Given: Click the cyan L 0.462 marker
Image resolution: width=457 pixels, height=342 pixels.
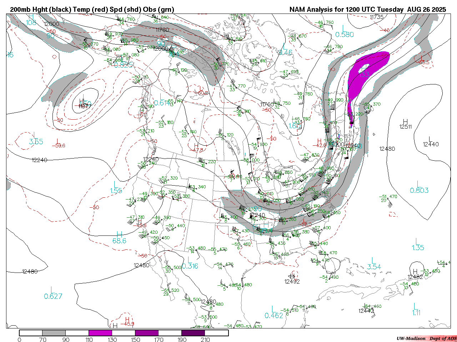Looking at the screenshot, I should pyautogui.click(x=273, y=312).
